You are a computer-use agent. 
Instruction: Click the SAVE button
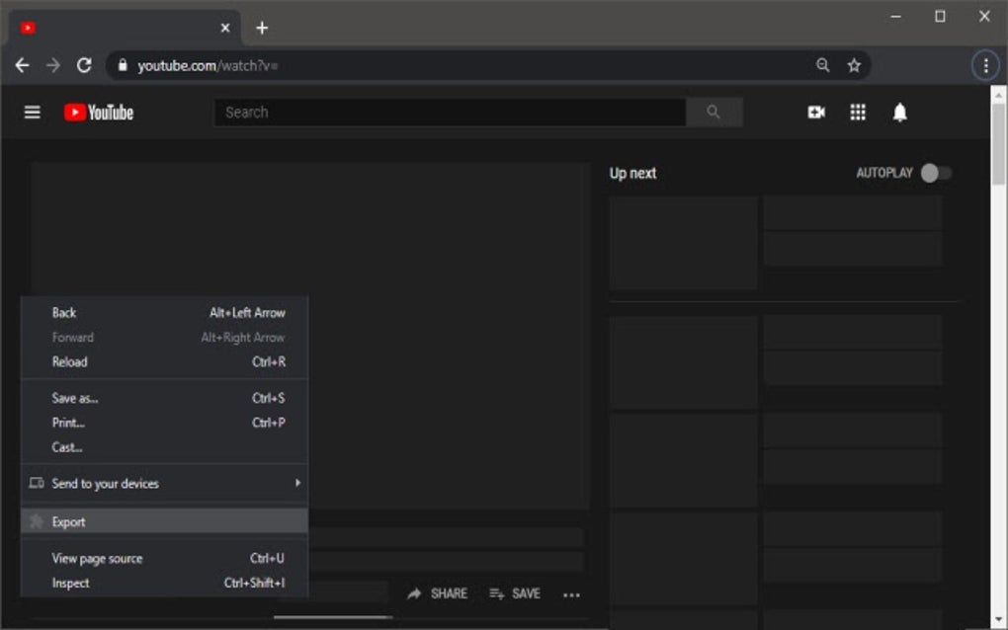tap(524, 593)
